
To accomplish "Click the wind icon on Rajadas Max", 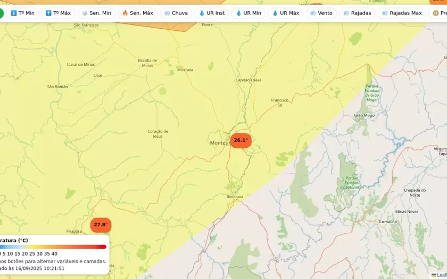I will [384, 13].
